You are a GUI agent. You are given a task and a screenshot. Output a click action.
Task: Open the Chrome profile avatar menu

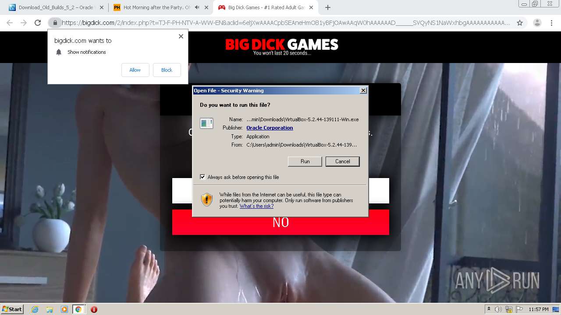[x=537, y=23]
